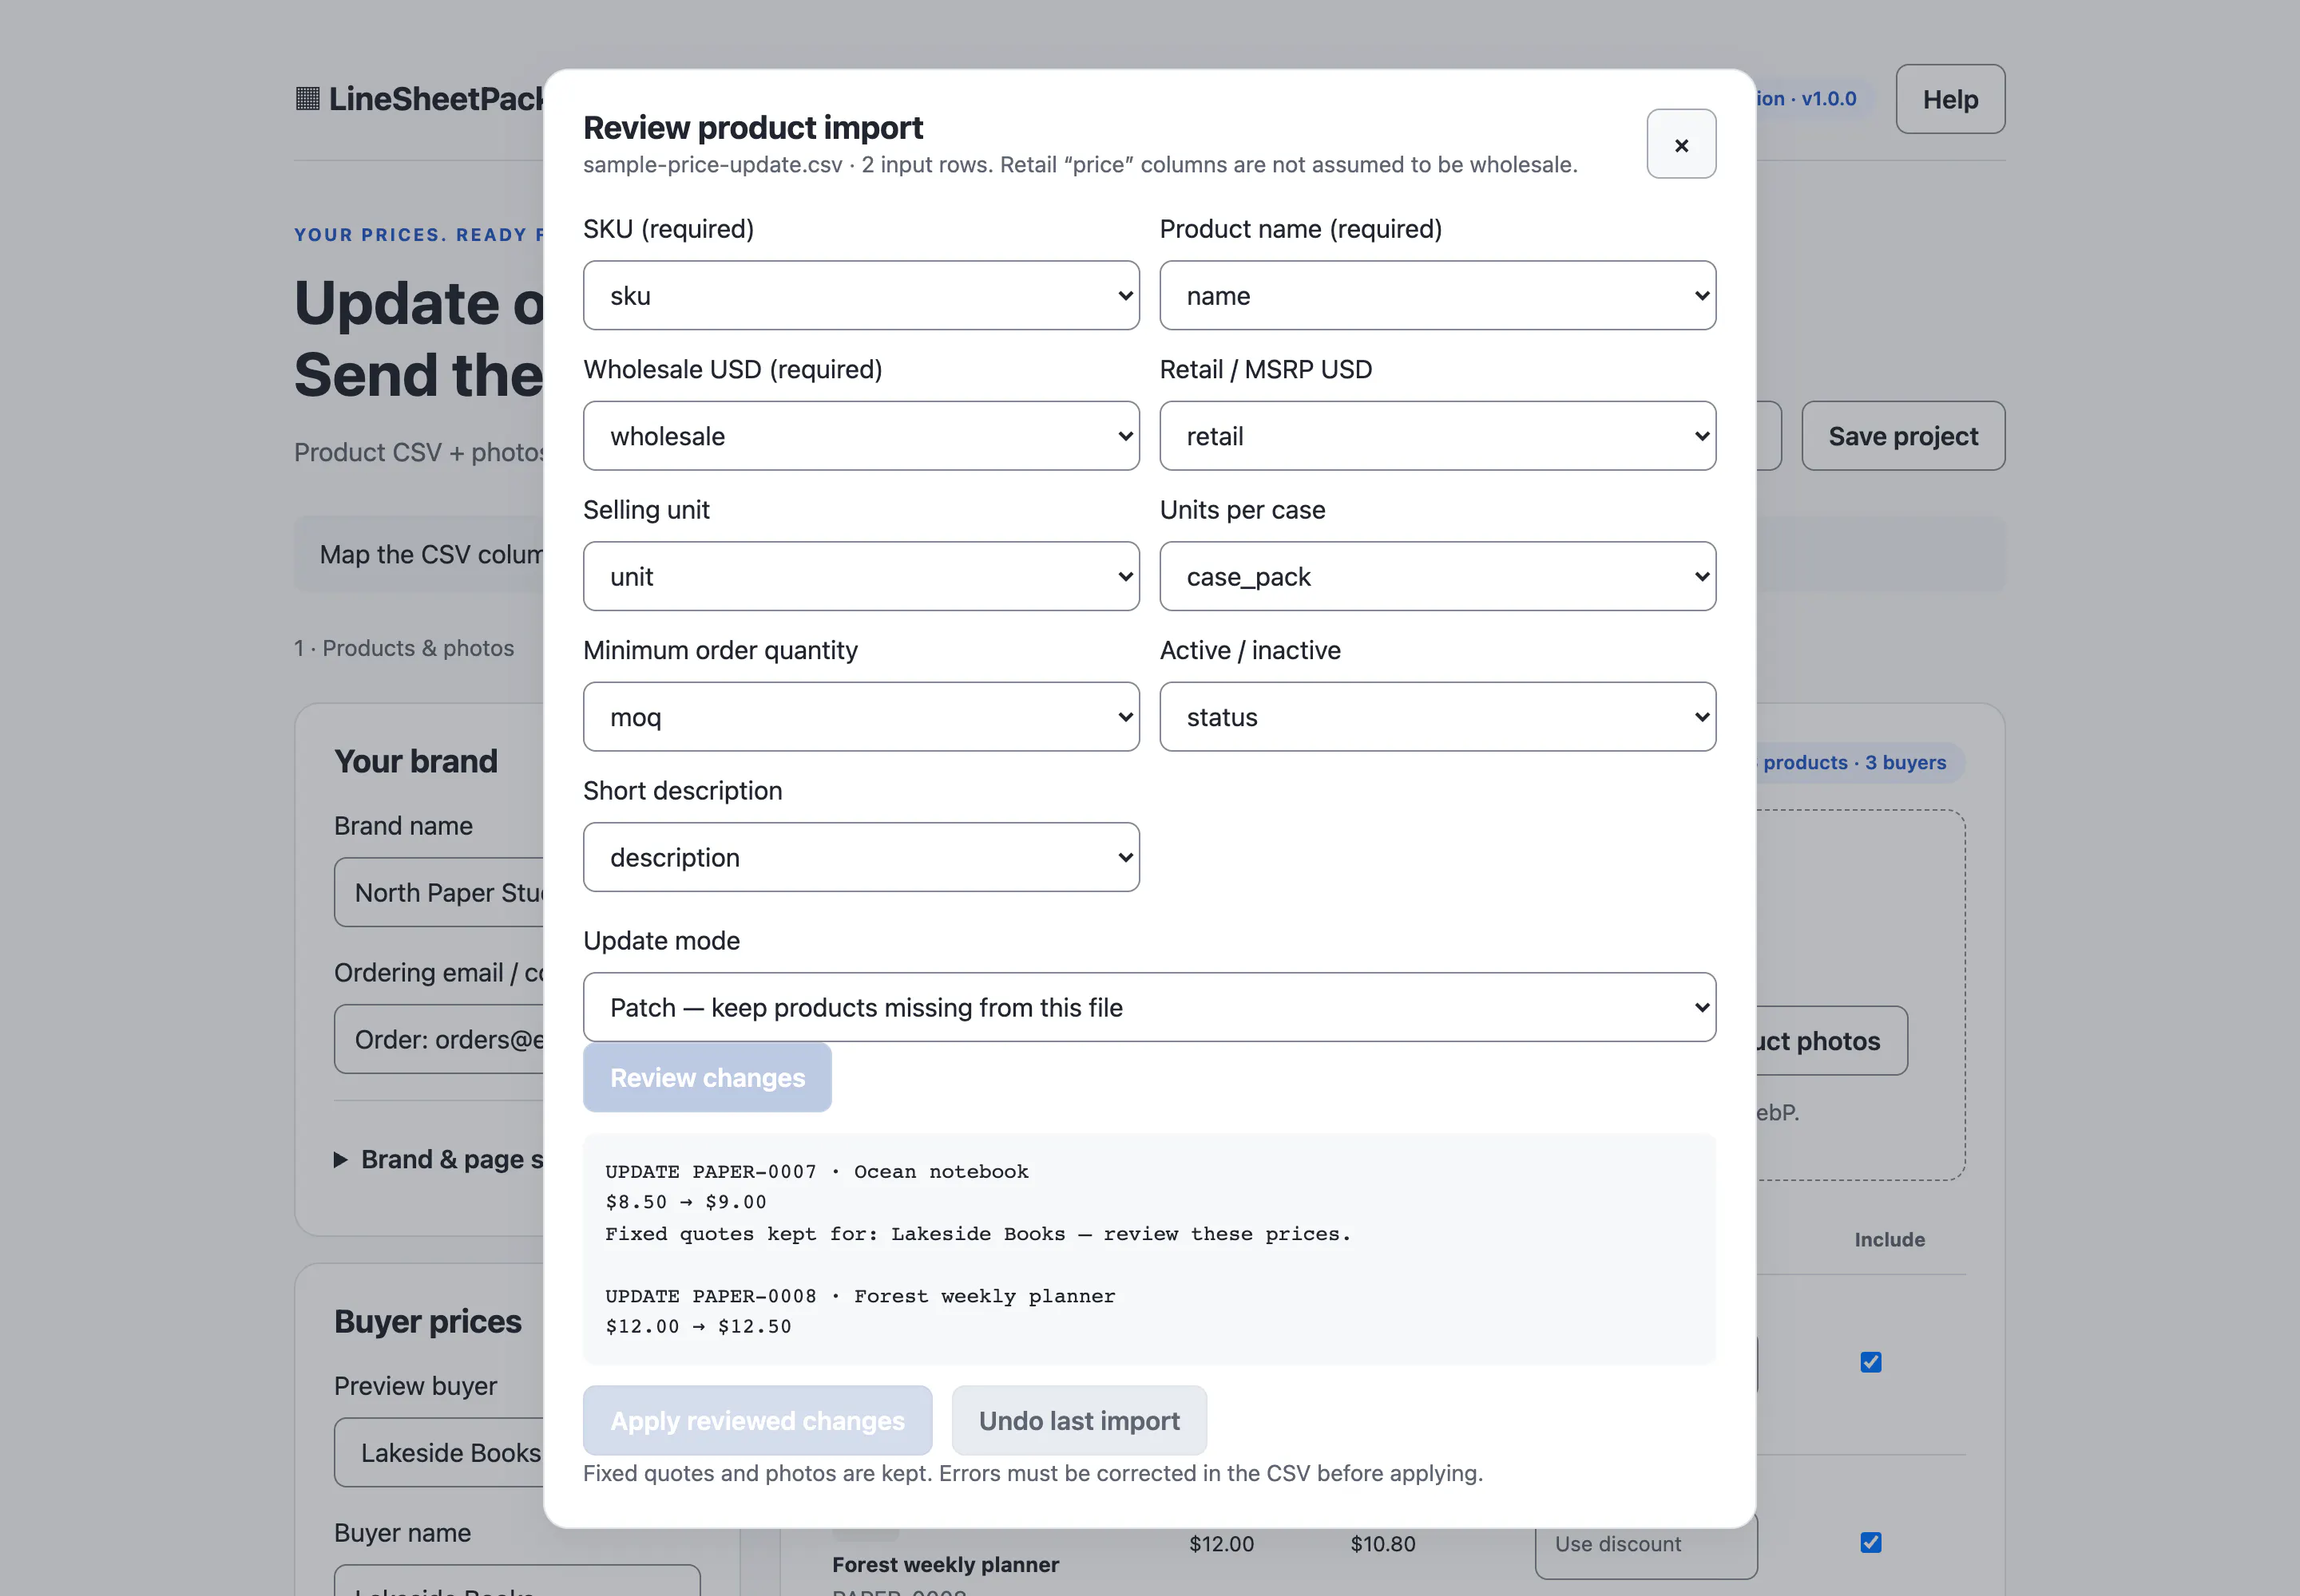Open the Preview buyer Lakeside Books selector

coord(440,1452)
